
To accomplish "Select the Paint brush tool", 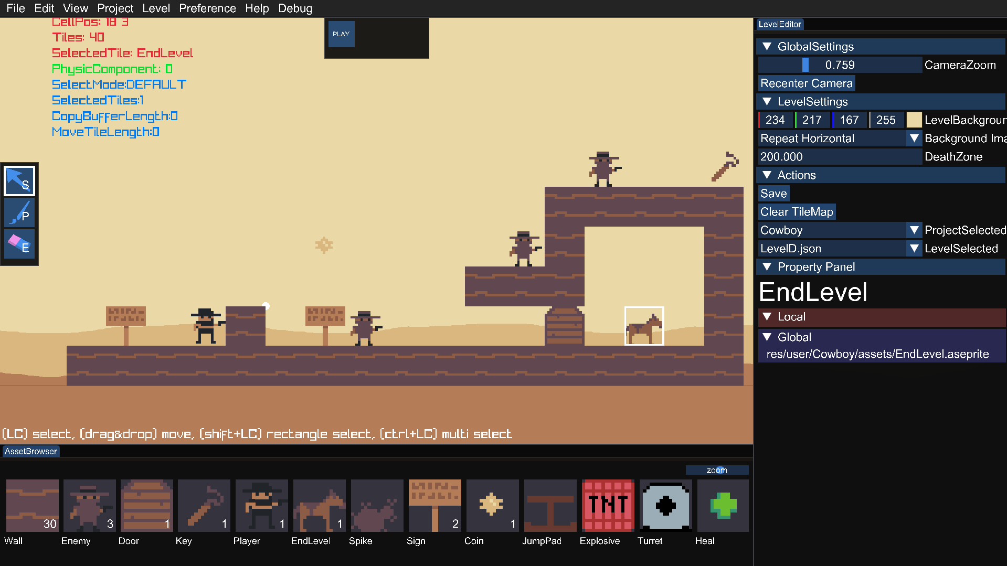I will (19, 212).
